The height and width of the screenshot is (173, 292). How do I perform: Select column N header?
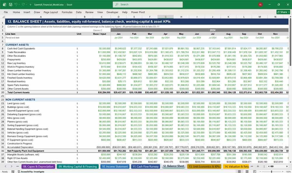pos(275,17)
